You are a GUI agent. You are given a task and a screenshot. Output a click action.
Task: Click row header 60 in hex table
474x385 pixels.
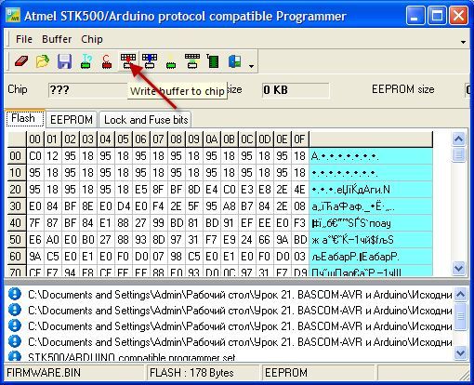click(x=17, y=257)
